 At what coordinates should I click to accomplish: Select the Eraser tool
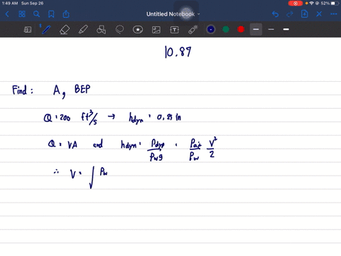tap(65, 30)
